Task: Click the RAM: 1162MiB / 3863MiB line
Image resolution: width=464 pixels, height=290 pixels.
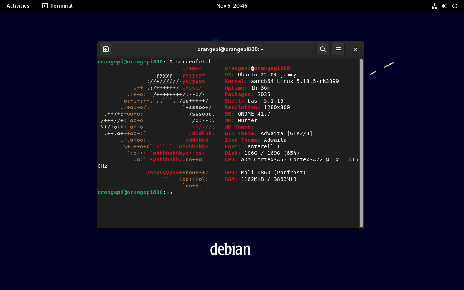Action: [x=261, y=179]
